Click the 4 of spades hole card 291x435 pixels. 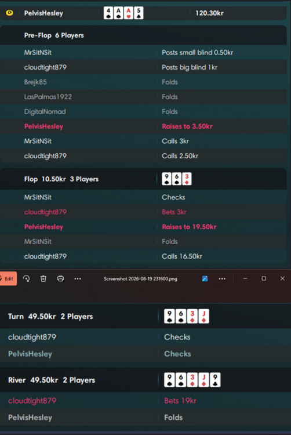click(108, 13)
